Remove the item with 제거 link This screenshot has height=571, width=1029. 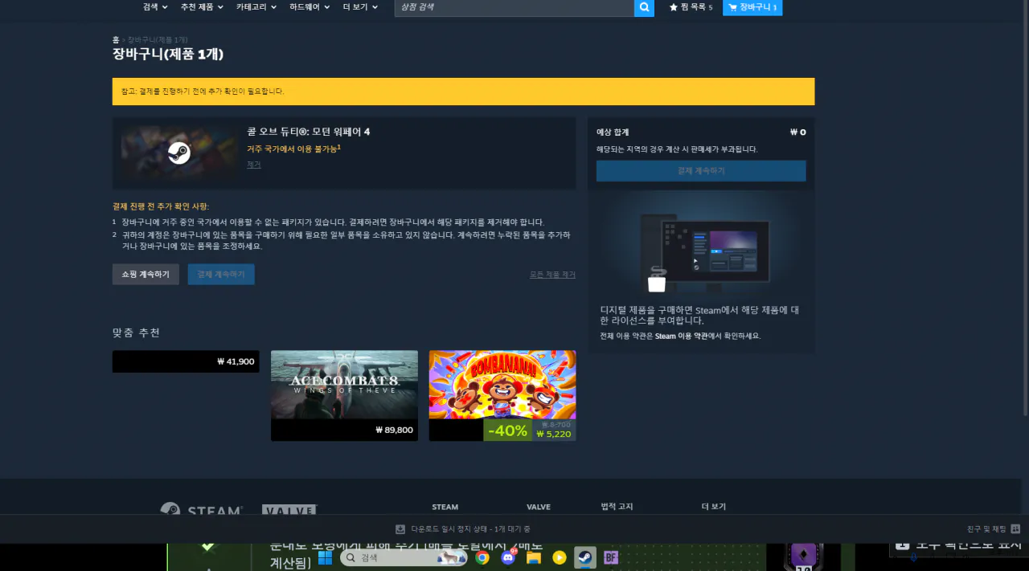click(x=254, y=165)
